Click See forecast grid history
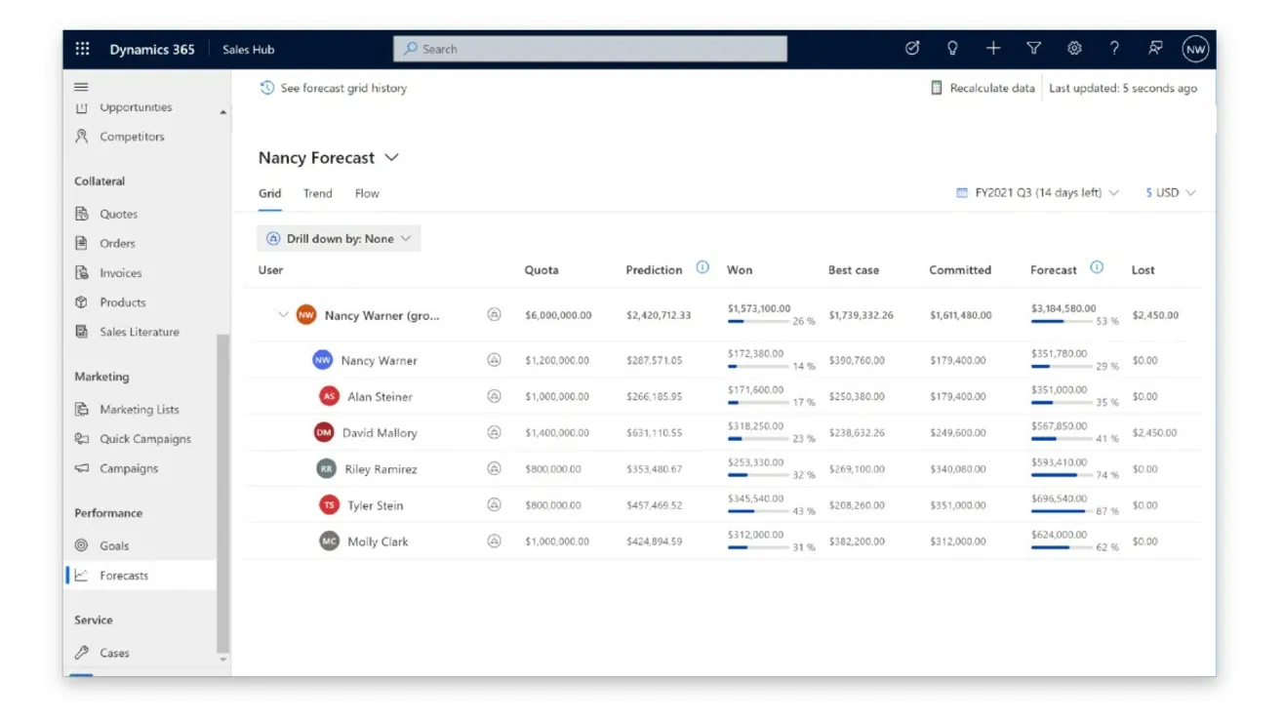1284x720 pixels. click(x=333, y=88)
